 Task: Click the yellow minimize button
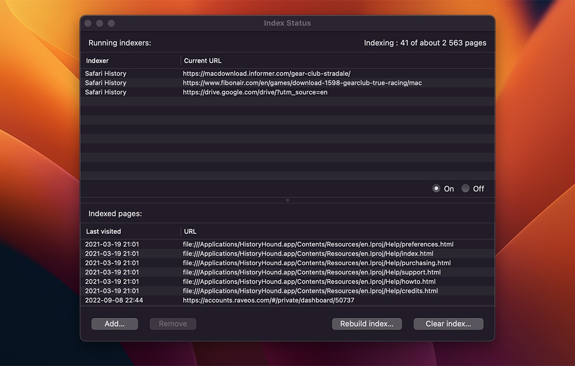[x=99, y=23]
